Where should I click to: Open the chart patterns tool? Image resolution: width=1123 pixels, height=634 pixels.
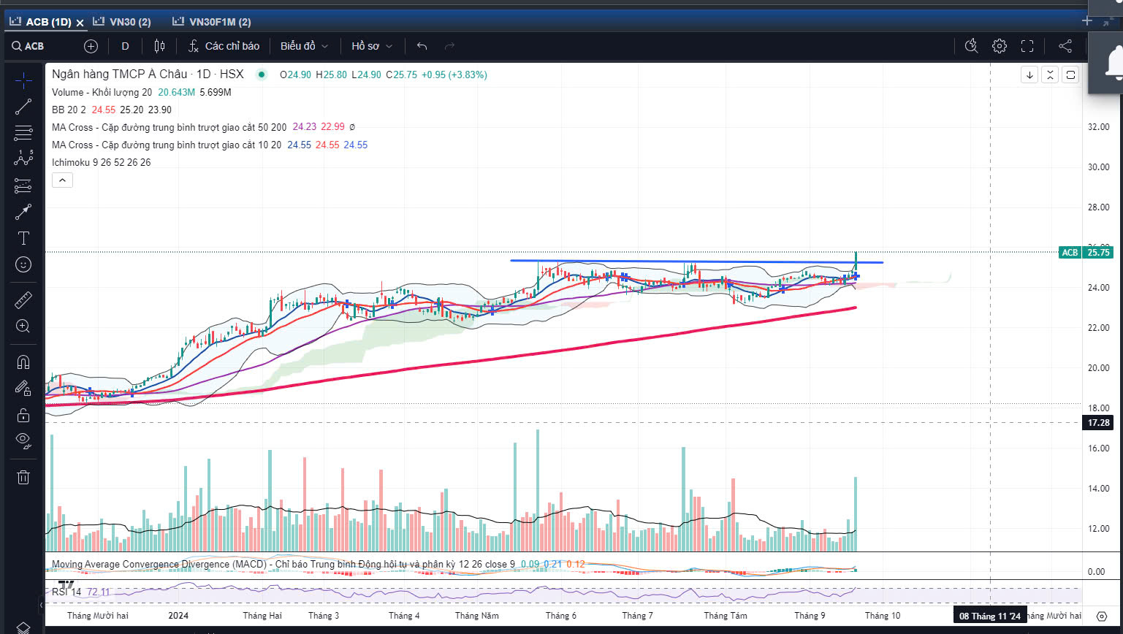coord(23,158)
